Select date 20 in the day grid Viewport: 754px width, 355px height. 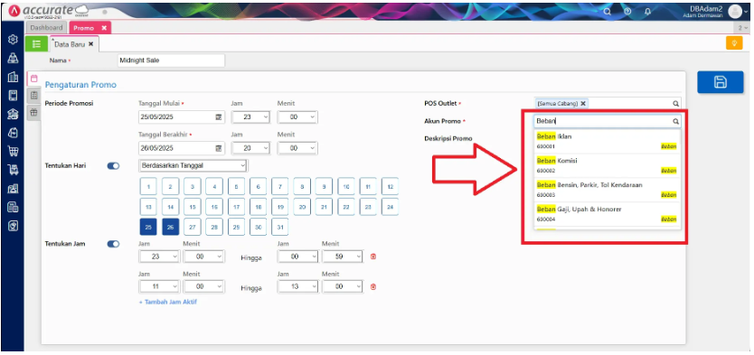tap(302, 207)
